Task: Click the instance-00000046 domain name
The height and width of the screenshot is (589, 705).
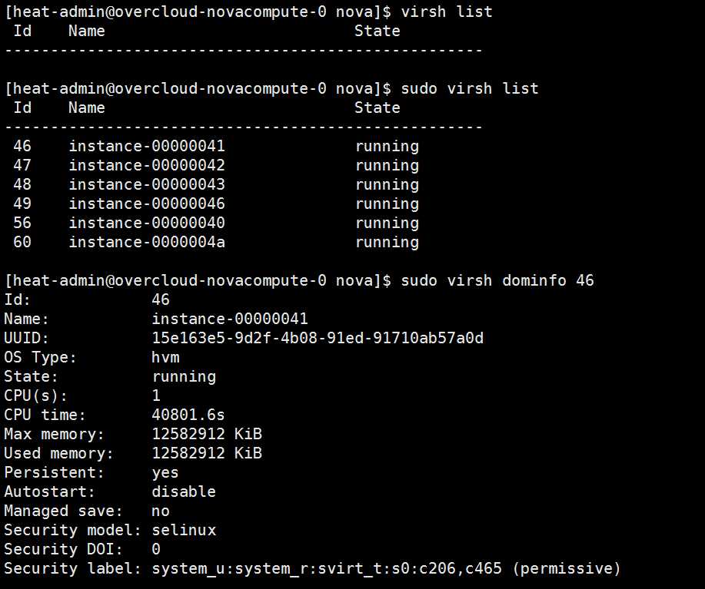Action: [x=147, y=204]
